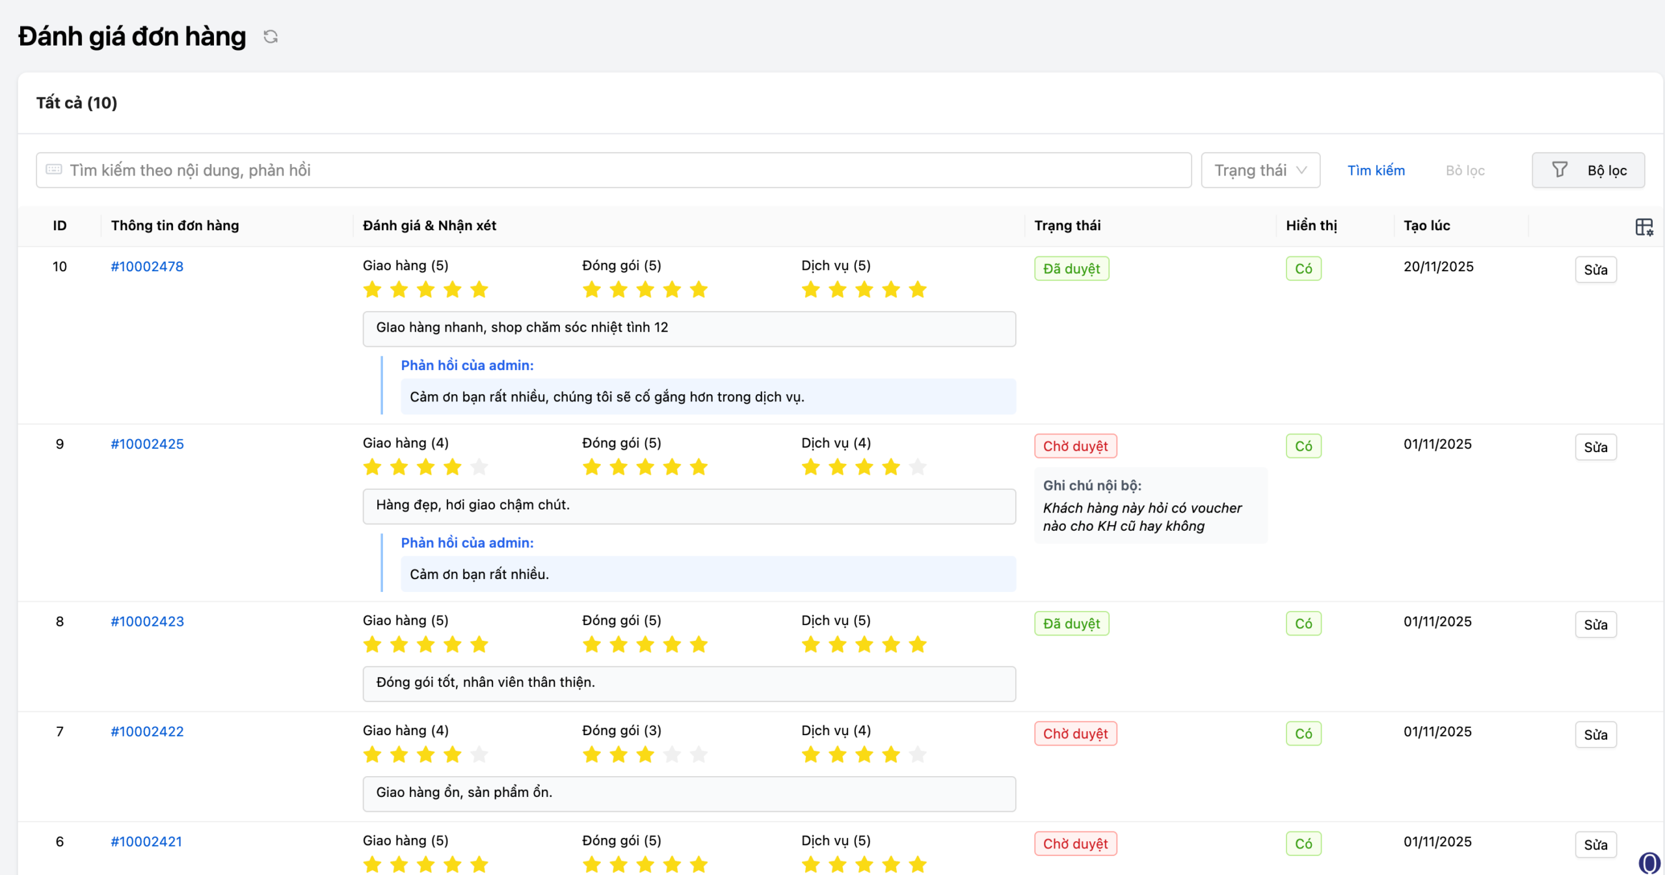Image resolution: width=1665 pixels, height=875 pixels.
Task: Click fifth Giao hàng star of order #10002425
Action: [479, 467]
